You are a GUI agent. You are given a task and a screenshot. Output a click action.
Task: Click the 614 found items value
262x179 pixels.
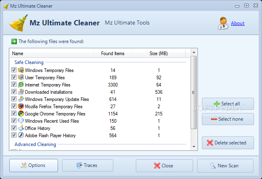[x=113, y=99]
